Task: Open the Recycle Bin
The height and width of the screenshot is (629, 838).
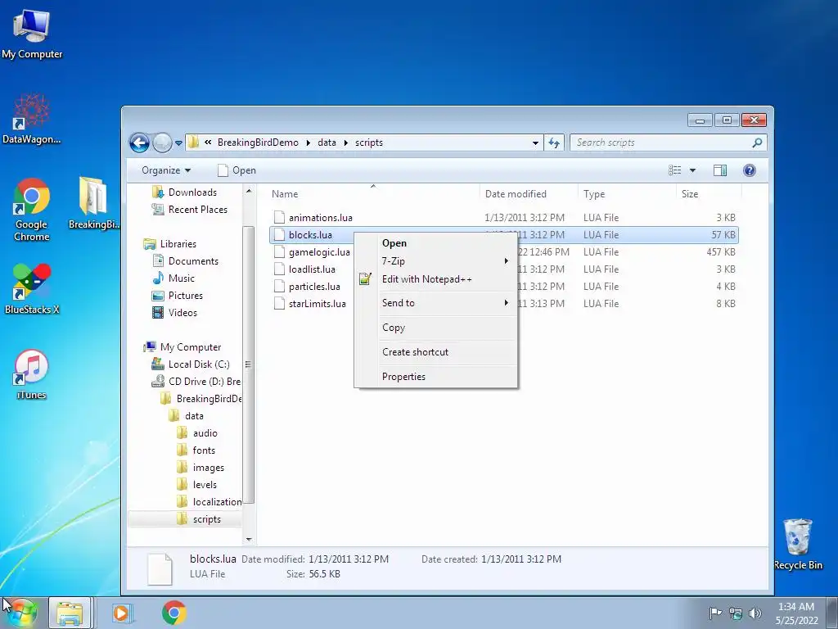Action: [798, 544]
